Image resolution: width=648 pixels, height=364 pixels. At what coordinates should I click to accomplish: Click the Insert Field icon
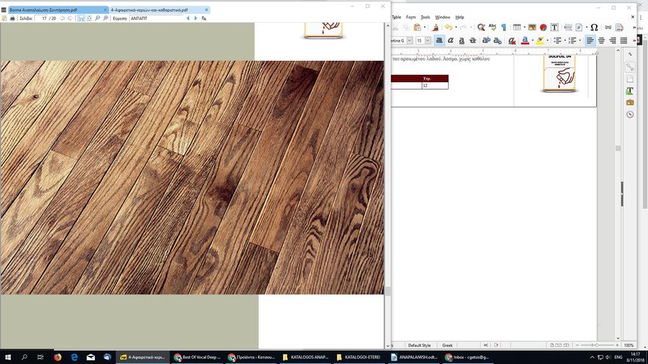579,27
